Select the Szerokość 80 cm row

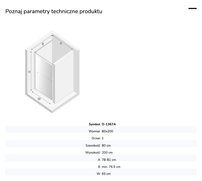point(101,145)
